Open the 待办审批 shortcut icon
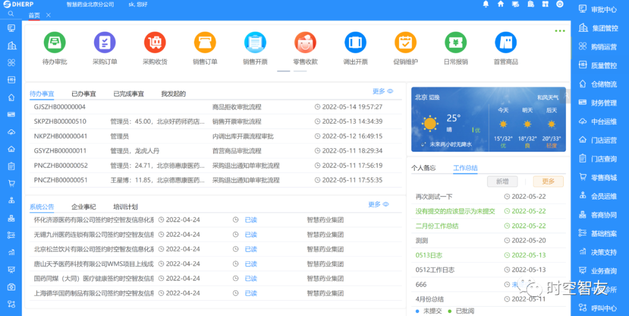629x316 pixels. 55,43
